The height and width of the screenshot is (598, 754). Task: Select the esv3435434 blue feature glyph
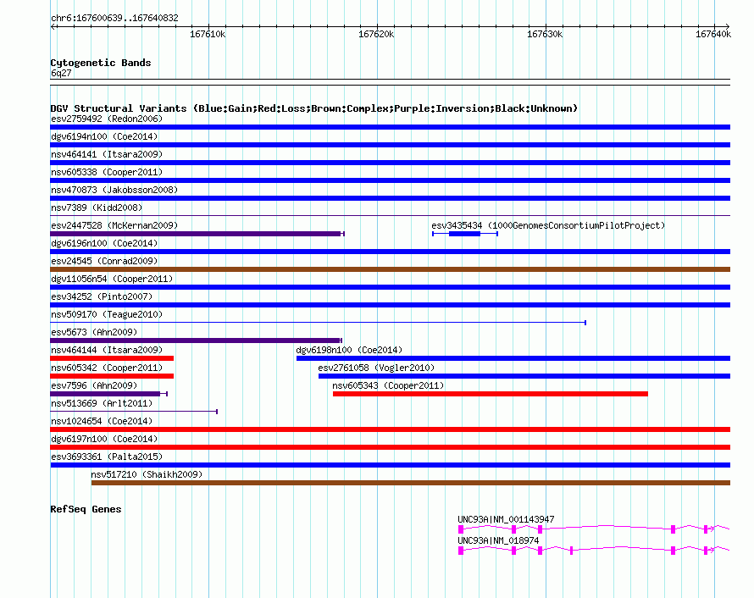(465, 234)
